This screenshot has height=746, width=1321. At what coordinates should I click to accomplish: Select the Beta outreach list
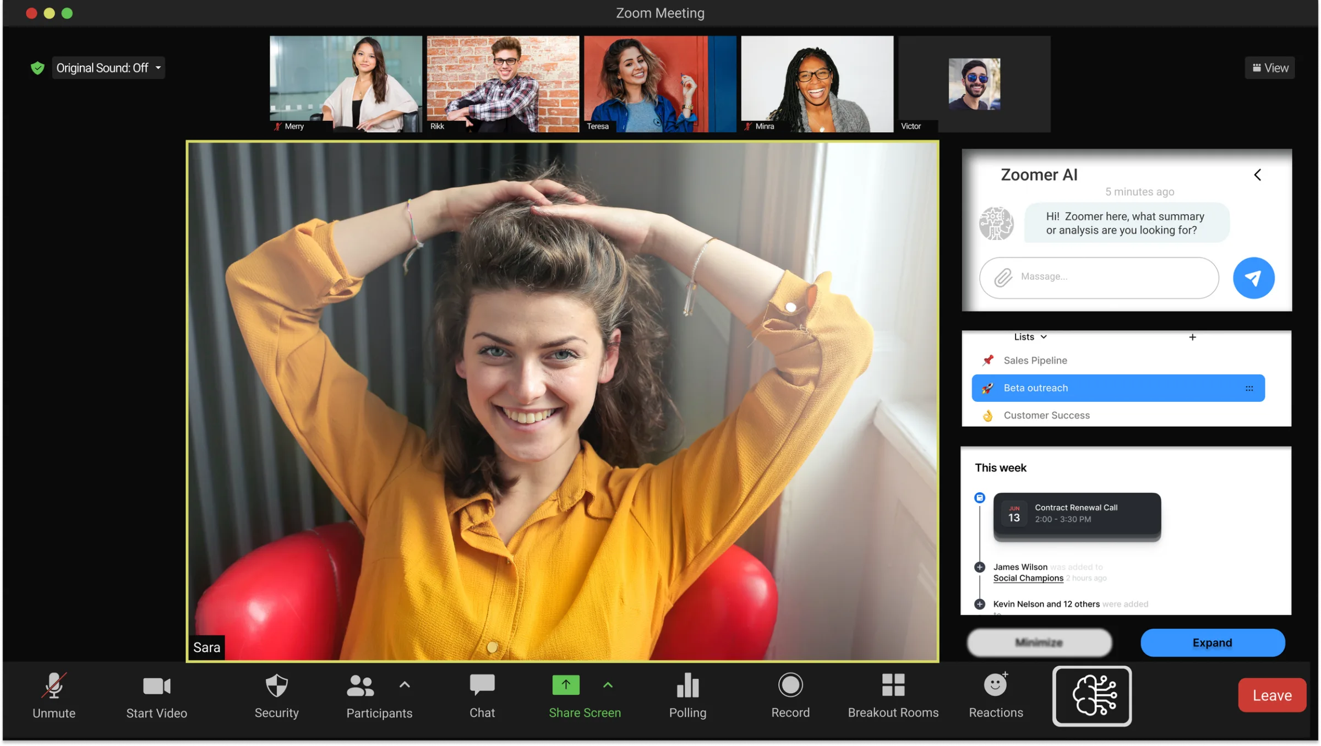point(1118,388)
